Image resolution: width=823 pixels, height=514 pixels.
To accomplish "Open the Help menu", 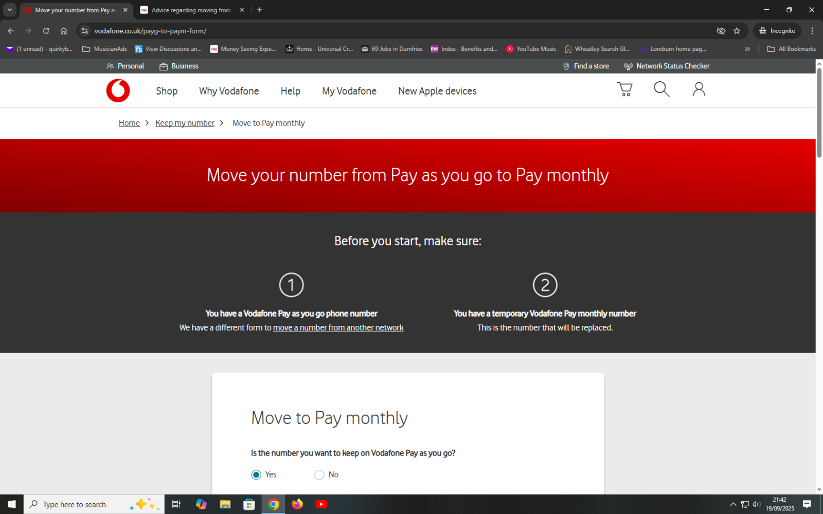I will [x=290, y=91].
